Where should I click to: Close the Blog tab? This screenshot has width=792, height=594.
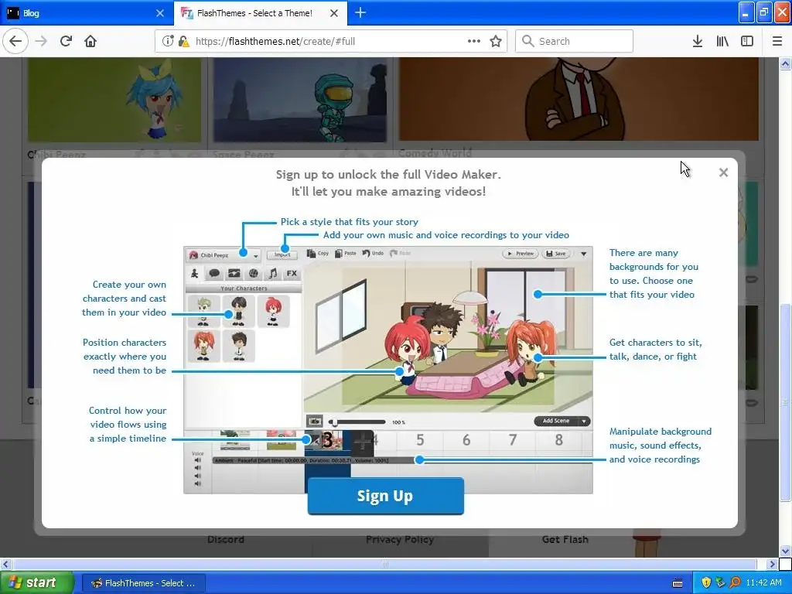[x=159, y=13]
